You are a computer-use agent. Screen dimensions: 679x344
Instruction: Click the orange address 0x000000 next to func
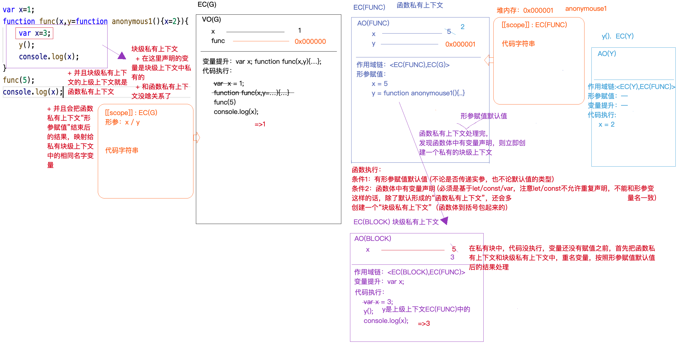[x=310, y=42]
